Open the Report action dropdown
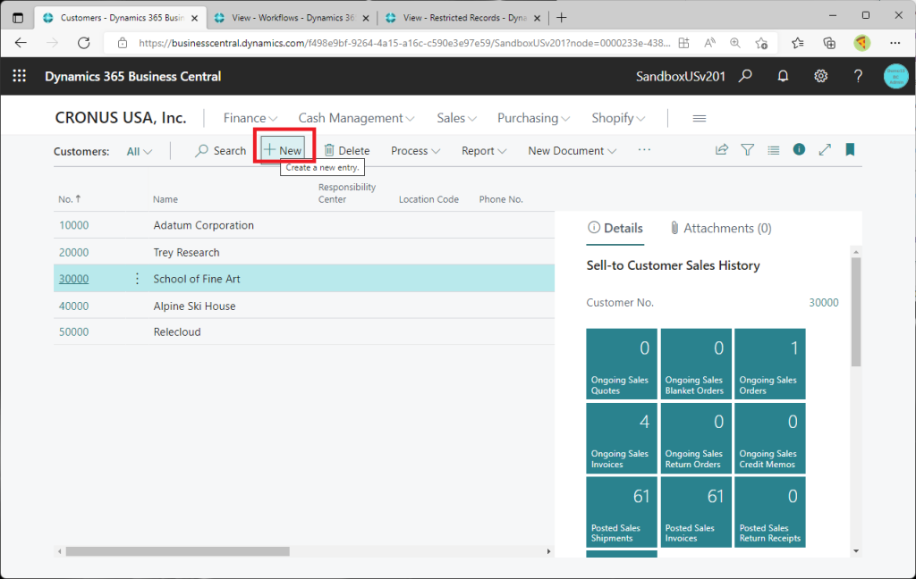916x579 pixels. click(x=484, y=151)
